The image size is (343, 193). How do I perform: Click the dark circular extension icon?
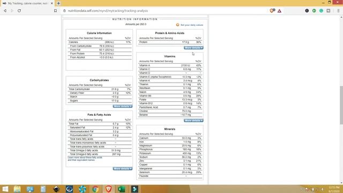point(307,11)
